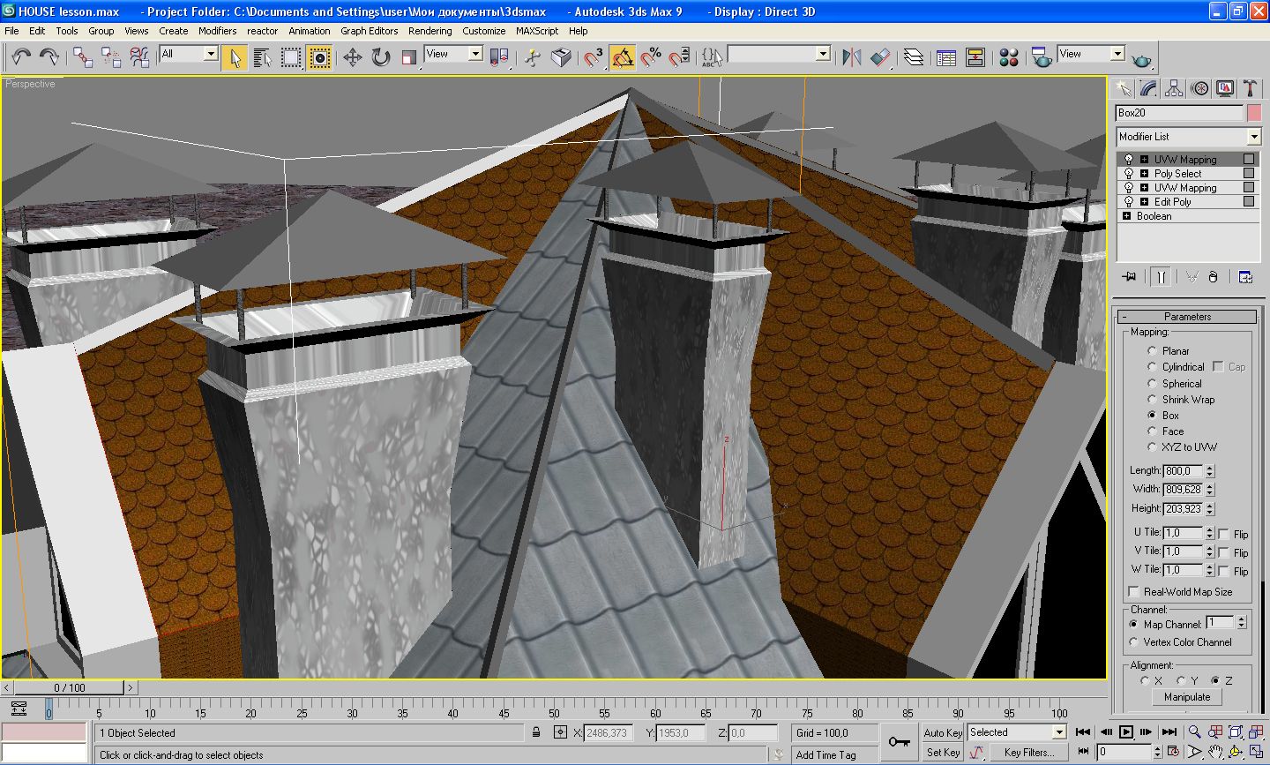Image resolution: width=1270 pixels, height=765 pixels.
Task: Click the Box20 object color swatch
Action: click(1254, 113)
